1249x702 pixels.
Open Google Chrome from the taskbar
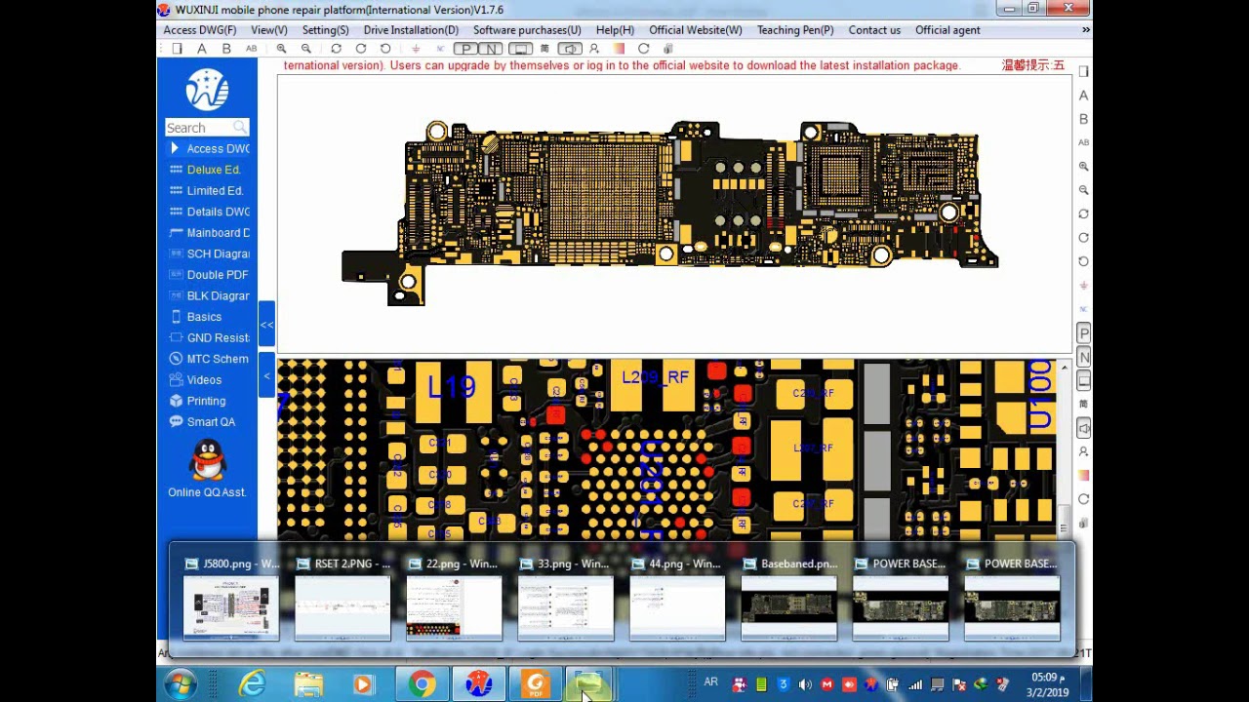(x=422, y=684)
